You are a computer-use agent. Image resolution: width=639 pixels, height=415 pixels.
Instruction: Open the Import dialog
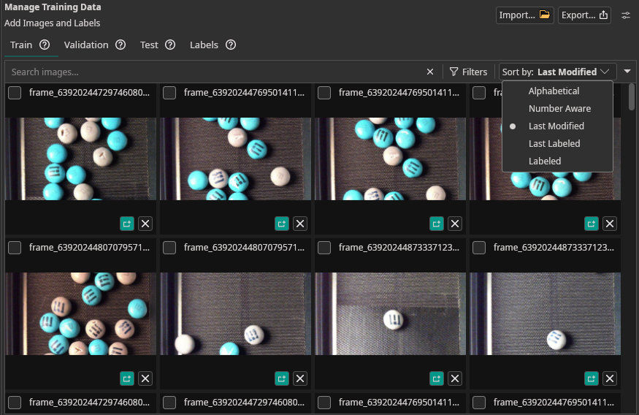point(524,15)
